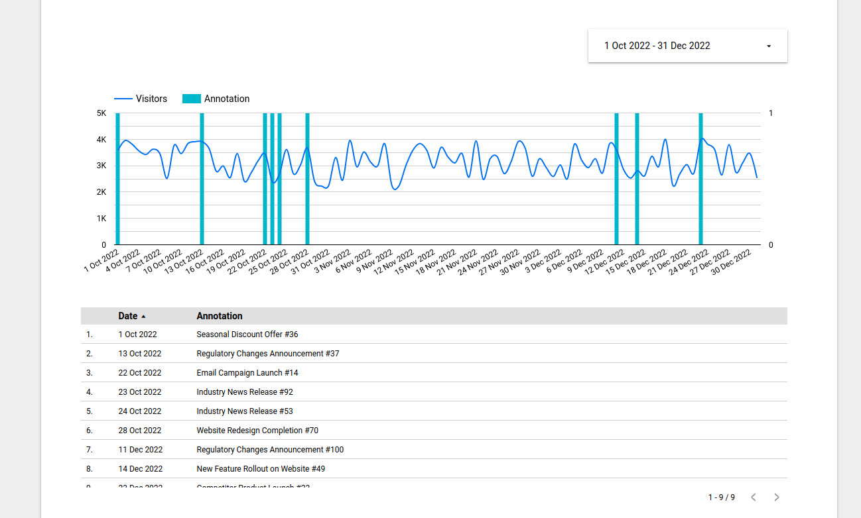Screen dimensions: 861x518
Task: Click the Date sort ascending arrow
Action: (144, 317)
